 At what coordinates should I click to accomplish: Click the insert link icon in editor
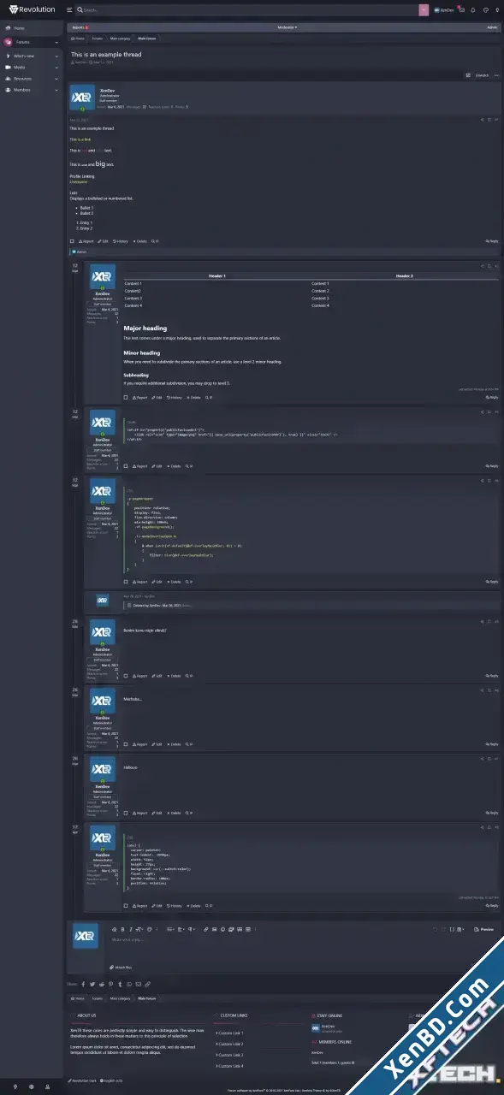[205, 929]
